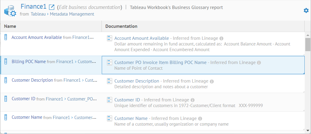This screenshot has height=134, width=311.
Task: Click the vertical scrollbar thumb
Action: coord(308,44)
